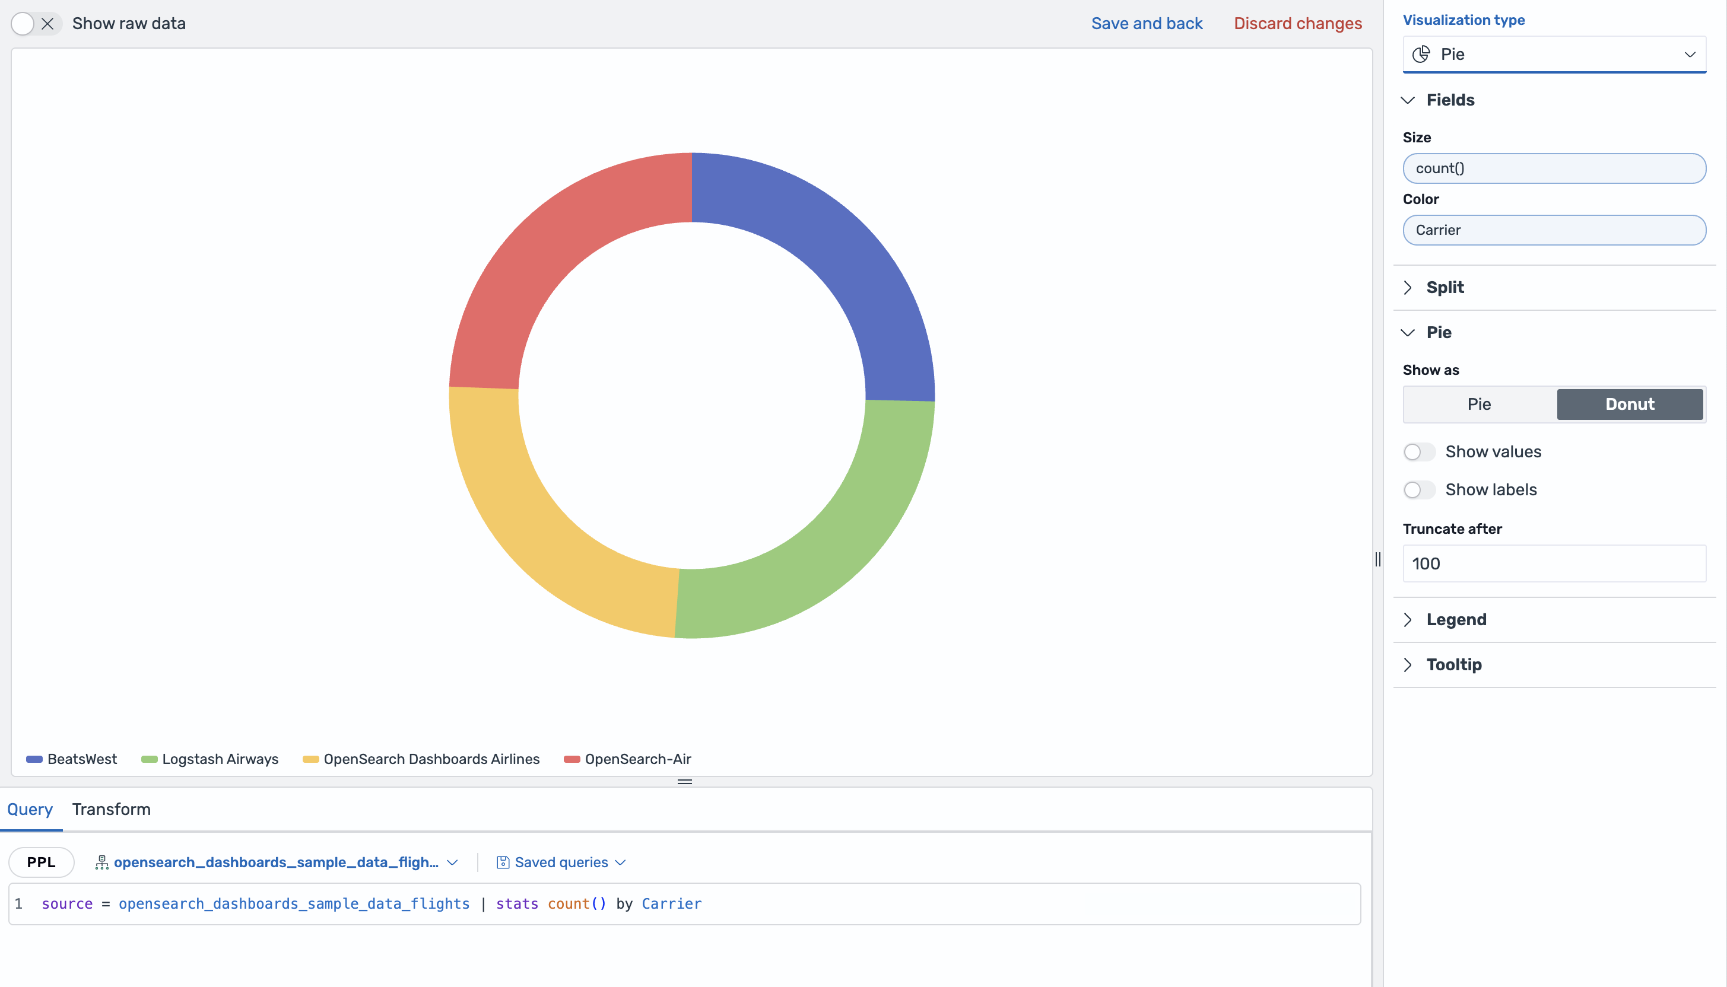This screenshot has height=987, width=1727.
Task: Click the Truncate after 100 input
Action: click(x=1554, y=563)
